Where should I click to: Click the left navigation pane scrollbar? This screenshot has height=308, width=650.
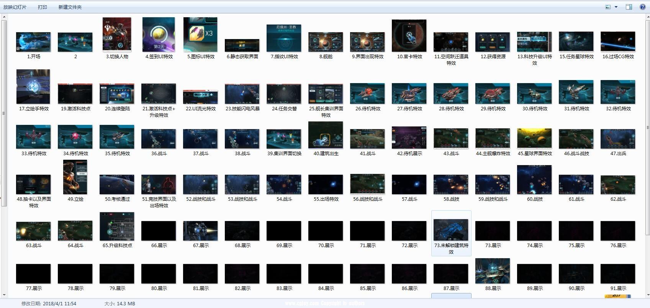click(4, 113)
